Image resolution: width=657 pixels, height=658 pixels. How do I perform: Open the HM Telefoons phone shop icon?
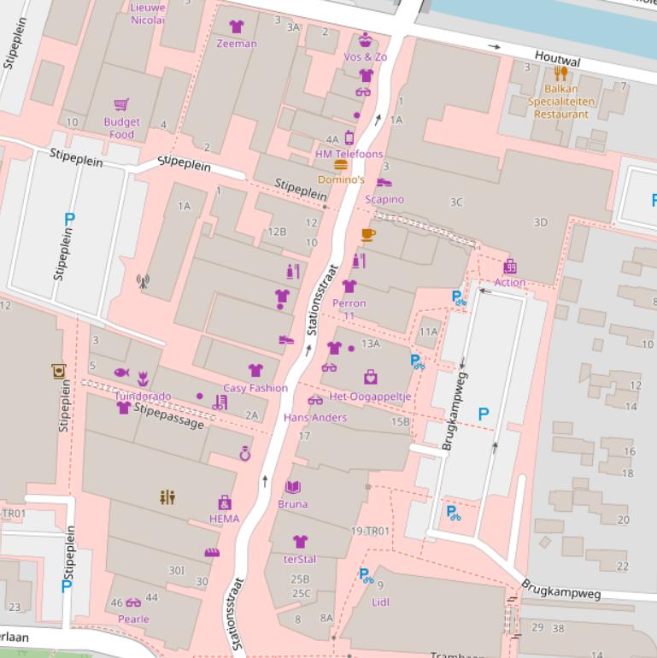[349, 138]
